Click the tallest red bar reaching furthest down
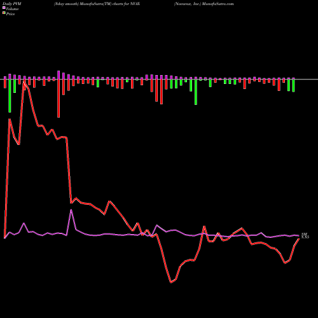 59,98
